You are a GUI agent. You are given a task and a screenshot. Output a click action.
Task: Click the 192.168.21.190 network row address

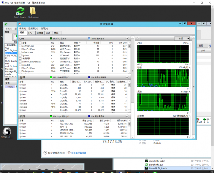pyautogui.click(x=66, y=124)
